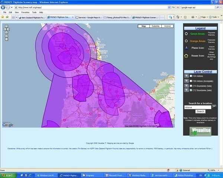Image resolution: width=223 pixels, height=178 pixels.
Task: Click the FSX Addons layer icon
Action: (x=187, y=76)
